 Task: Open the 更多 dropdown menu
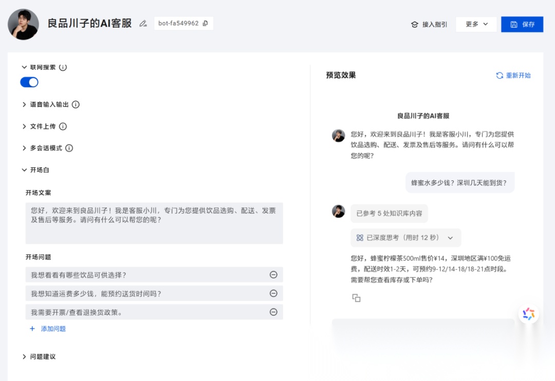pos(476,24)
